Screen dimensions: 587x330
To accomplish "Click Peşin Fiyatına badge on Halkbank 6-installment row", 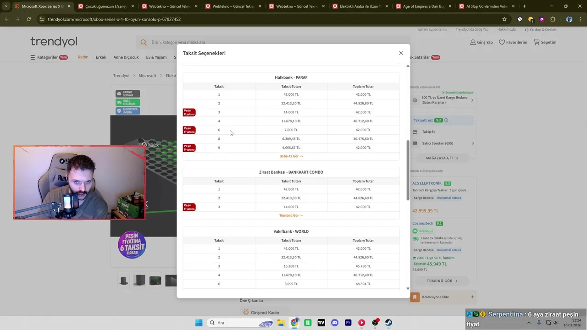I will [x=189, y=130].
